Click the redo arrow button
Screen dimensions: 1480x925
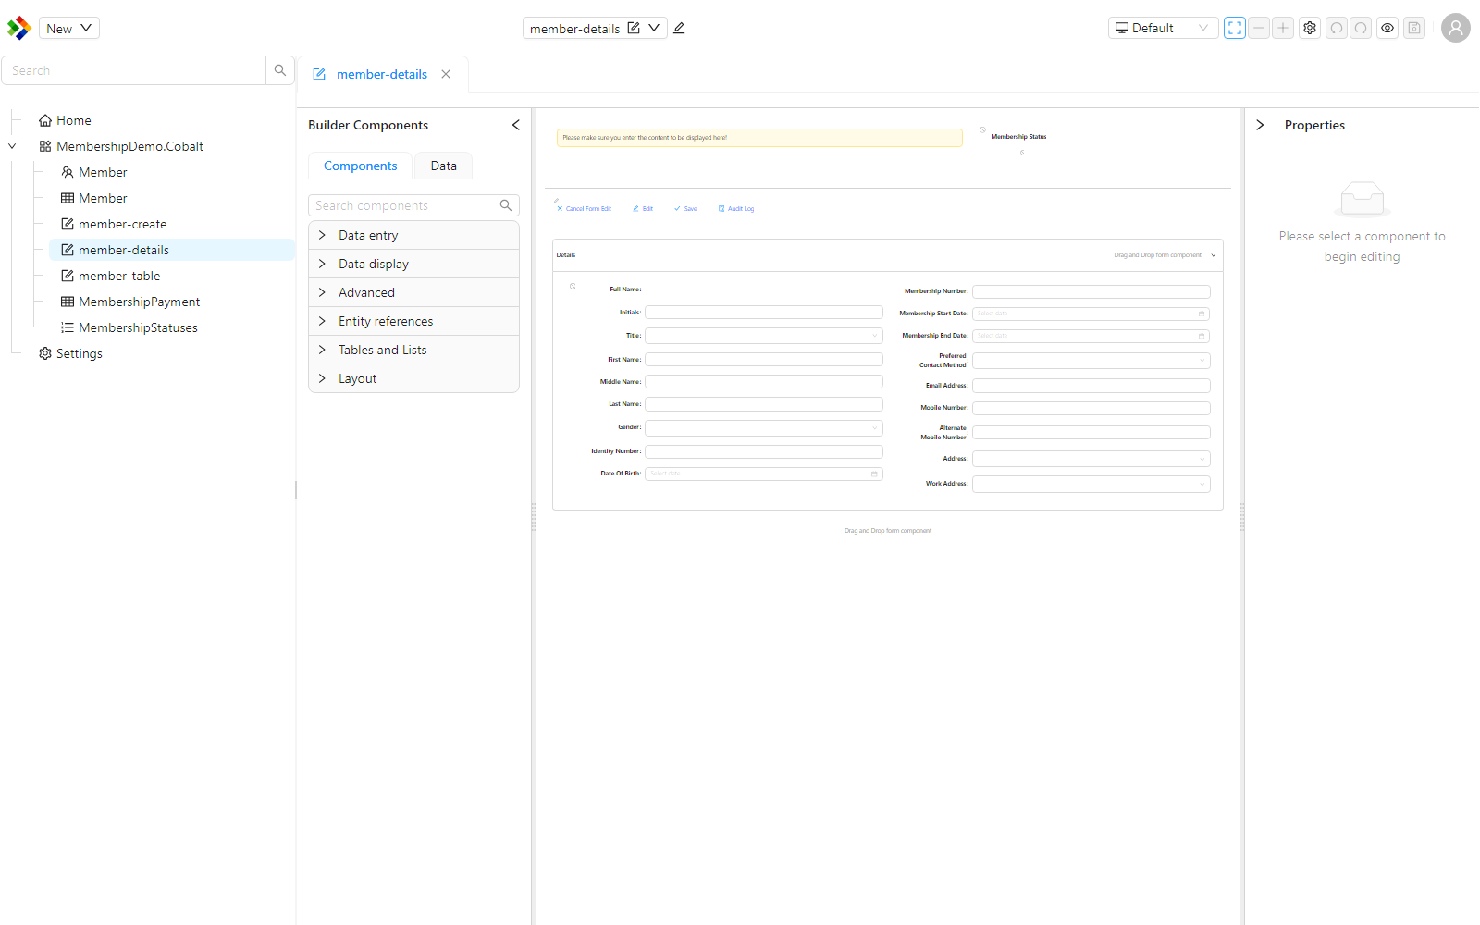tap(1361, 28)
